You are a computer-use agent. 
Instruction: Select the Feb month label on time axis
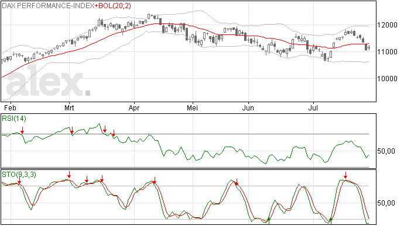click(11, 107)
